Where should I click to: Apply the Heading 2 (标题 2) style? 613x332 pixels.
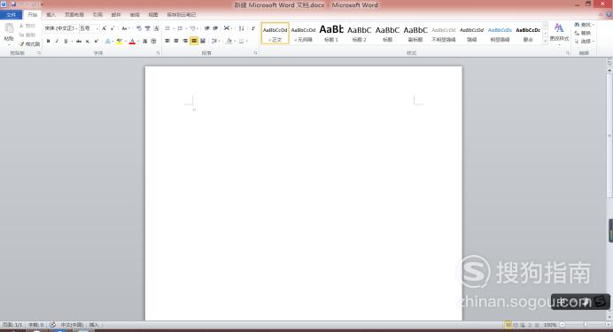pyautogui.click(x=360, y=34)
